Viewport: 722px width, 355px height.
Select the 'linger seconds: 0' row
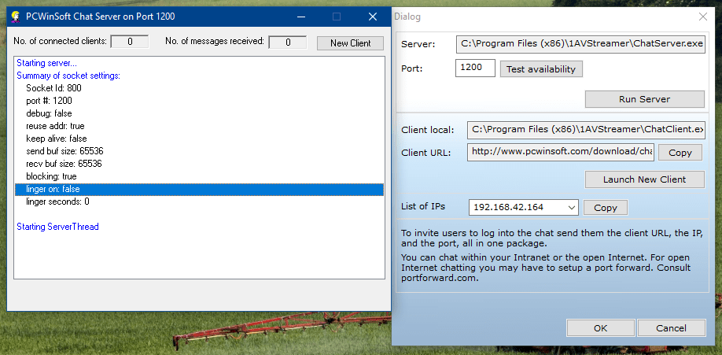coord(200,202)
